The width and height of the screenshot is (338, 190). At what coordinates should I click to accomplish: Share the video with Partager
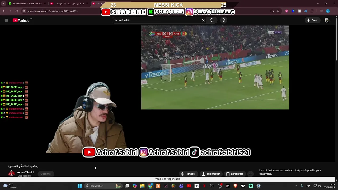click(188, 174)
